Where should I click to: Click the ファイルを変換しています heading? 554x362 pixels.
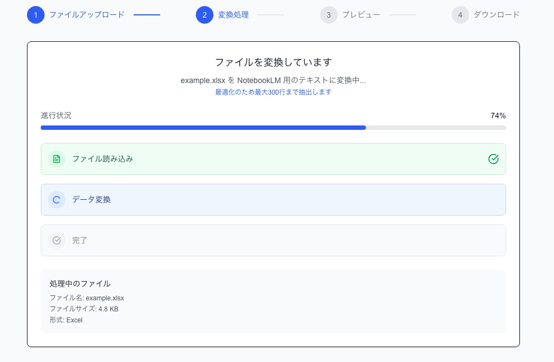click(x=273, y=62)
